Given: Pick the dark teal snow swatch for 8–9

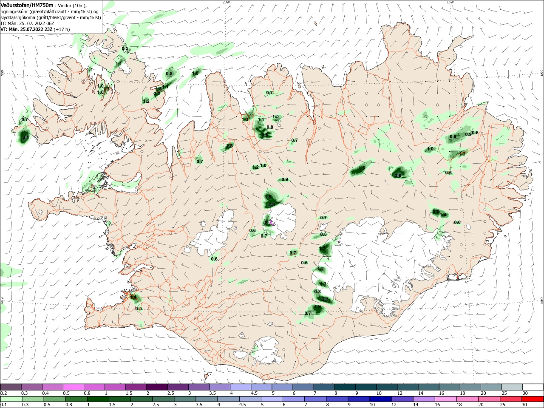Looking at the screenshot, I should point(345,387).
